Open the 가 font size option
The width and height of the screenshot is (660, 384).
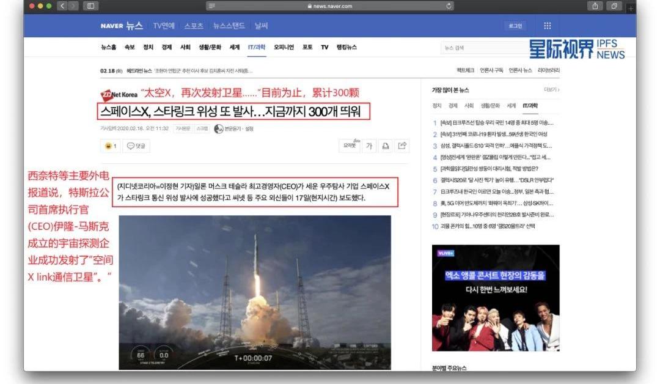[369, 146]
